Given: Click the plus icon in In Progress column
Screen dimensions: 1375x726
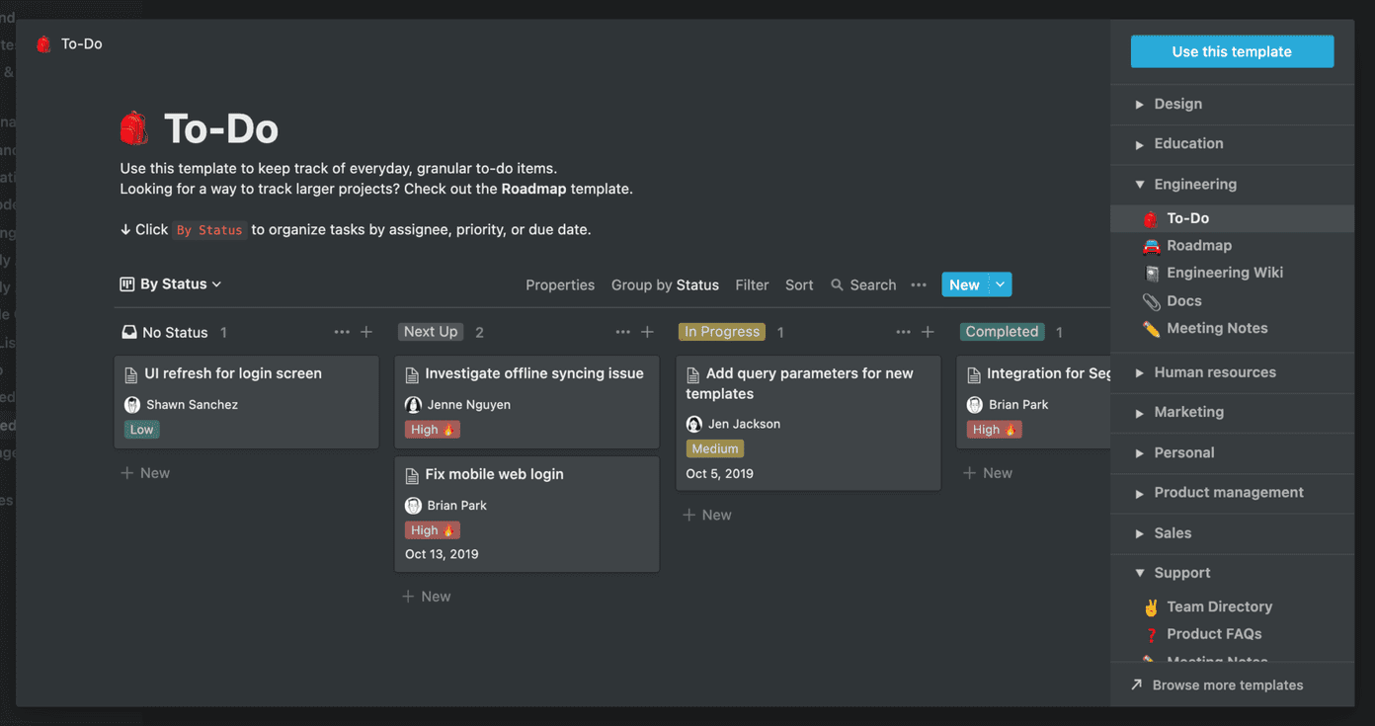Looking at the screenshot, I should (928, 332).
